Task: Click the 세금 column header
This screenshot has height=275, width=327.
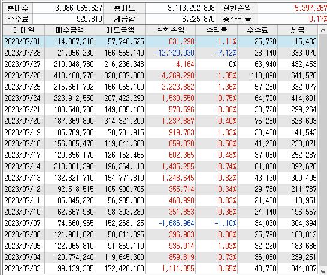Action: 298,30
